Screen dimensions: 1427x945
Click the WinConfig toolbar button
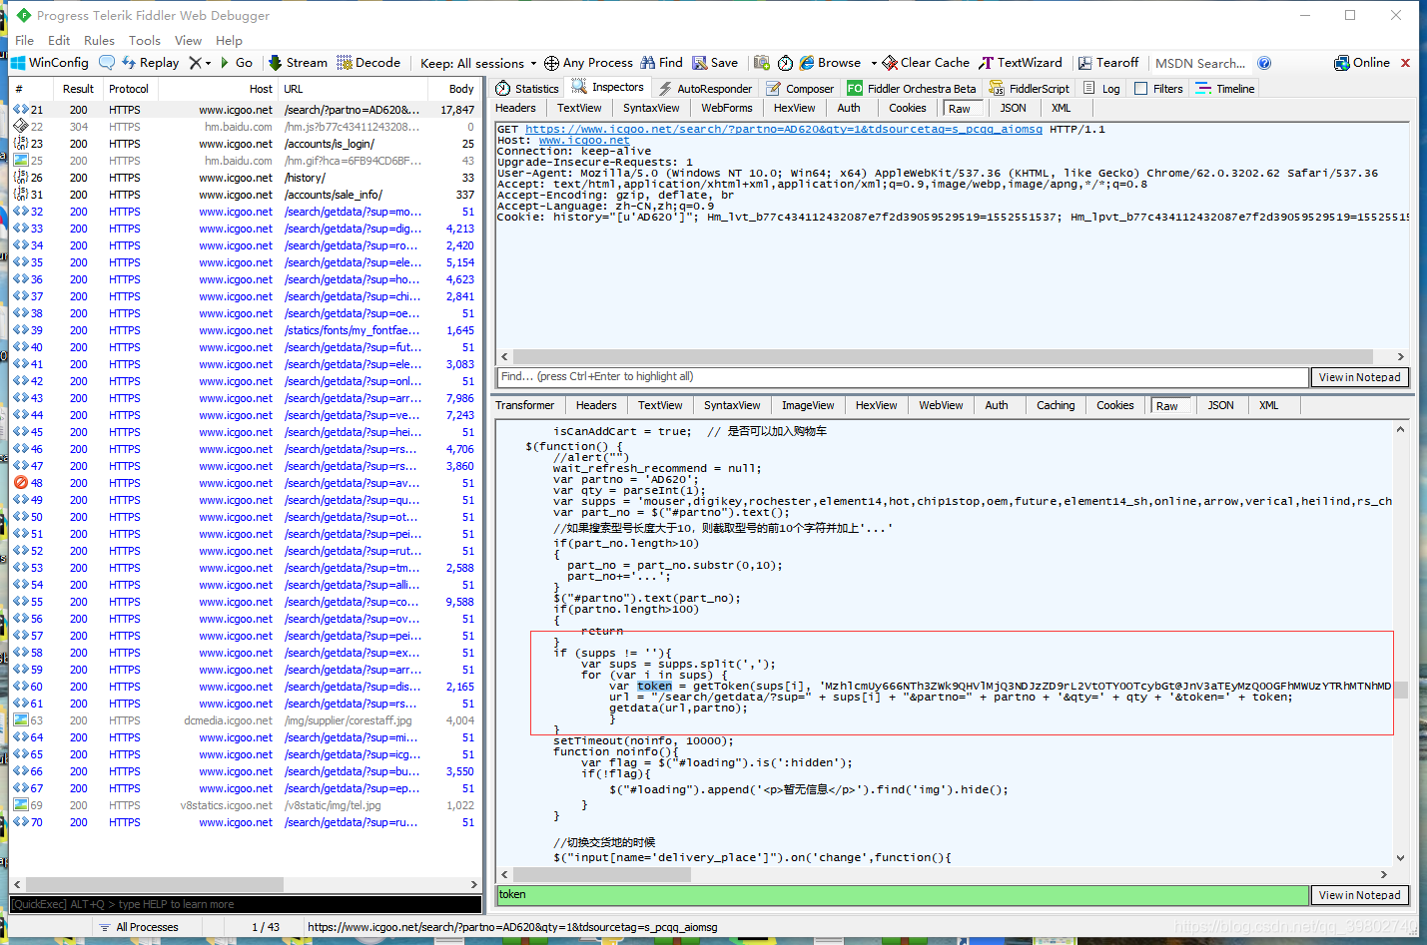[50, 62]
